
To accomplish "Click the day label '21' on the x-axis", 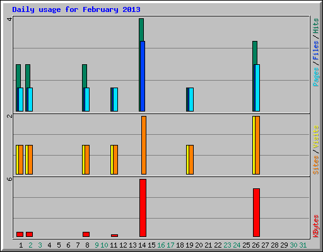I will point(208,245).
